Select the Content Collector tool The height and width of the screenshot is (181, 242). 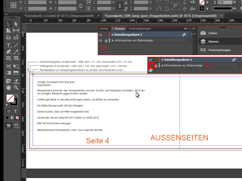coord(8,37)
